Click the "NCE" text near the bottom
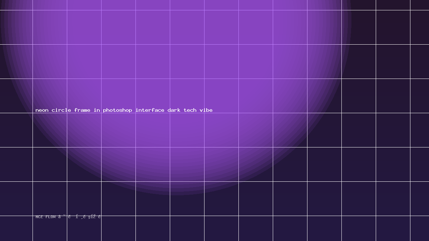The height and width of the screenshot is (241, 429). [x=39, y=217]
